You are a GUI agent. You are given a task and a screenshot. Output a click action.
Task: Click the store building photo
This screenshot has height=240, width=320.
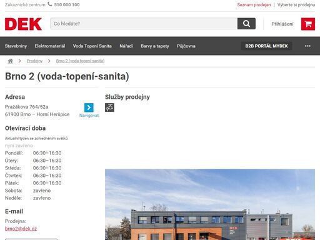(x=210, y=204)
